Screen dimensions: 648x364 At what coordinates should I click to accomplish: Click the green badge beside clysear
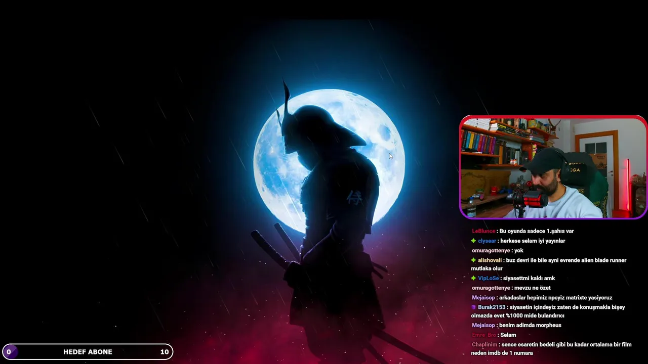tap(473, 241)
